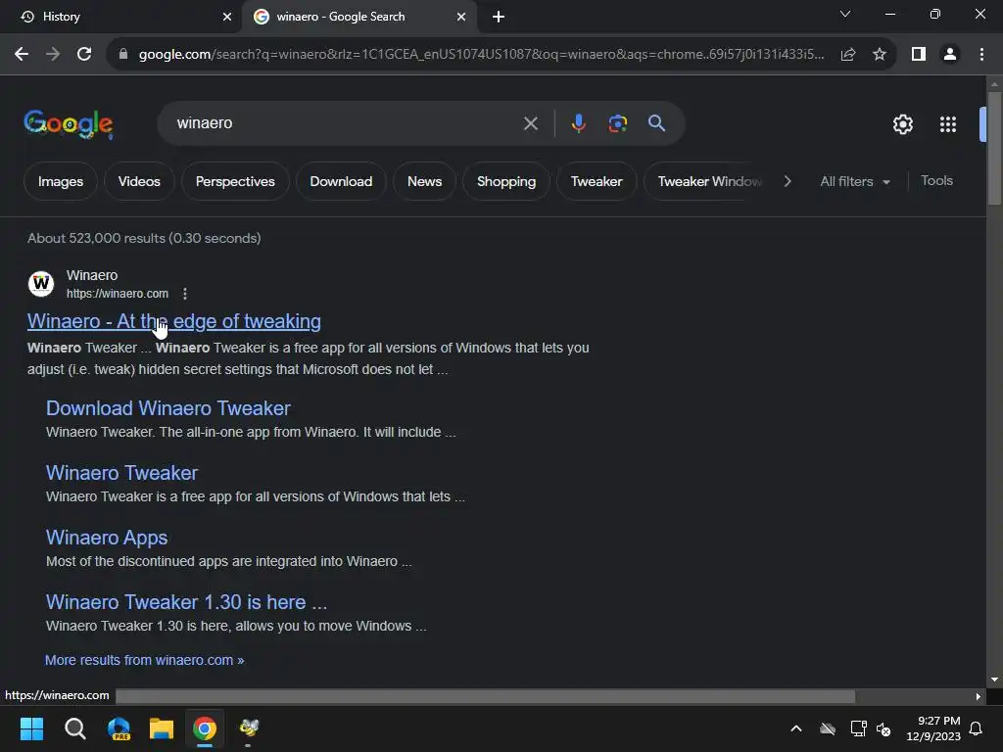
Task: Open the site info lock icon
Action: [123, 55]
